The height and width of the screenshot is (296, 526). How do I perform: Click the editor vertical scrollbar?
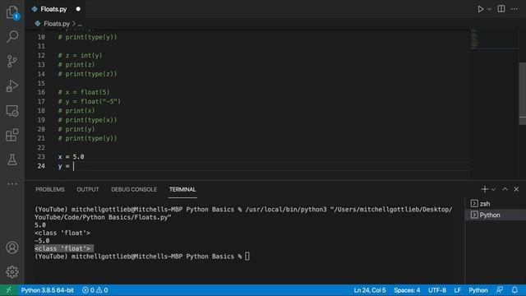[x=523, y=93]
